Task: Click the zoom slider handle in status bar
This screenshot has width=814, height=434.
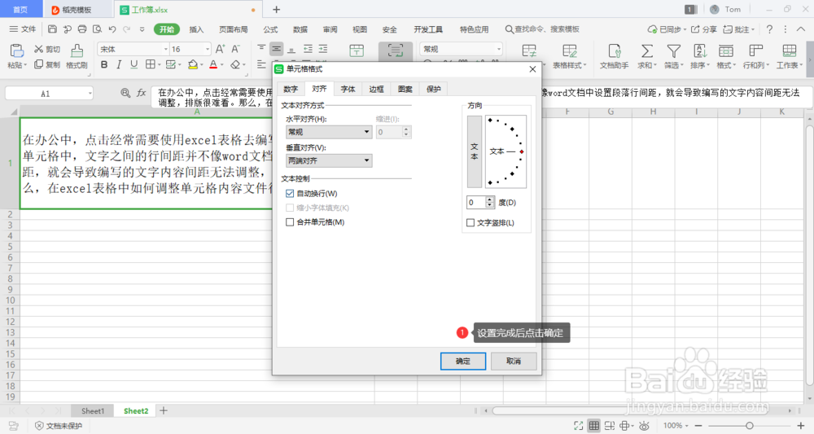Action: pos(750,426)
